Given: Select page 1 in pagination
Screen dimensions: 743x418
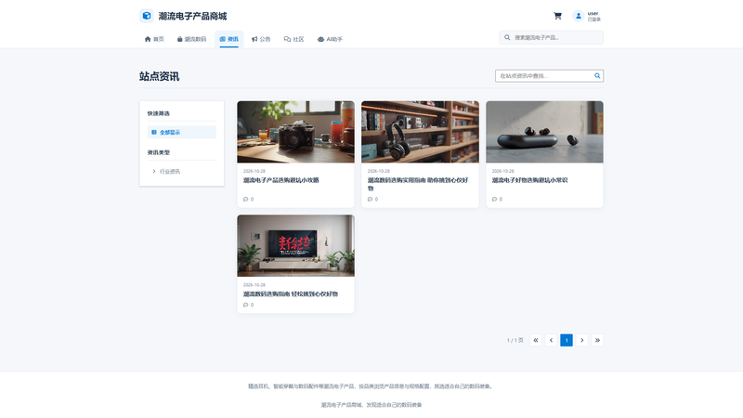Looking at the screenshot, I should point(567,340).
